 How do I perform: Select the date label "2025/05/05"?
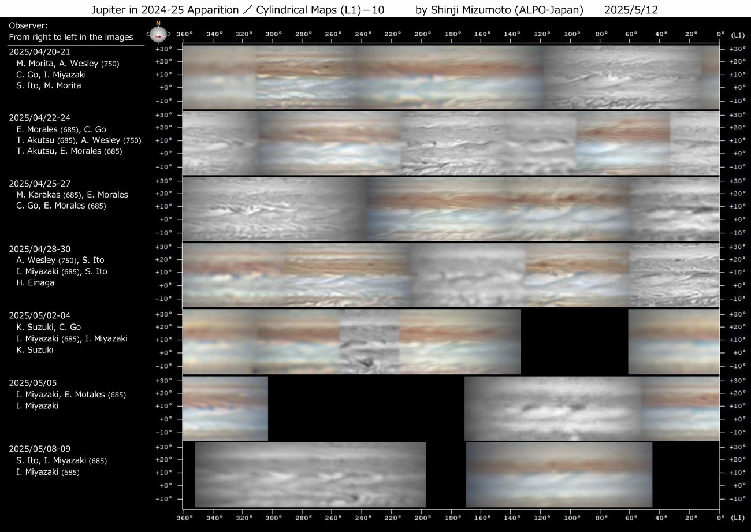pos(32,382)
